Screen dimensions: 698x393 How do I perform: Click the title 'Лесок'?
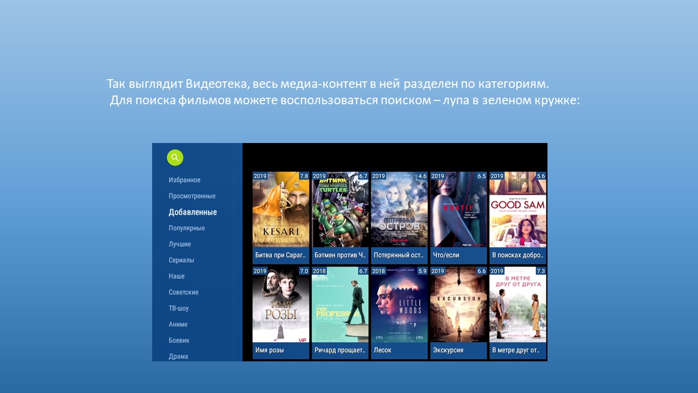(x=382, y=350)
